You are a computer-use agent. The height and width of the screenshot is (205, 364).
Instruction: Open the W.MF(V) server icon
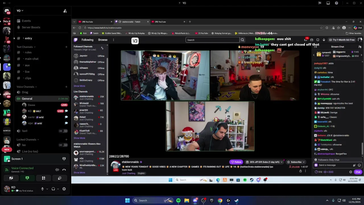[x=7, y=131]
